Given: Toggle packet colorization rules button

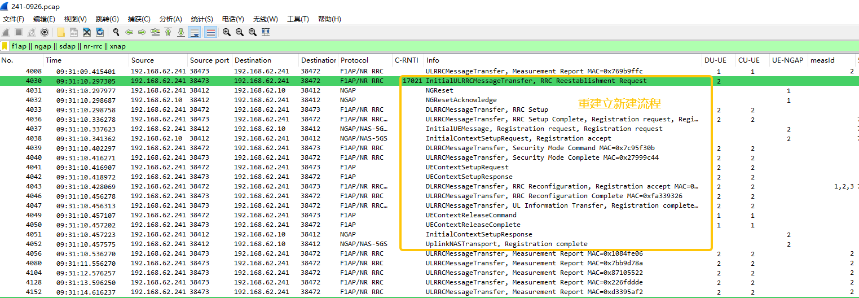Looking at the screenshot, I should coord(210,32).
